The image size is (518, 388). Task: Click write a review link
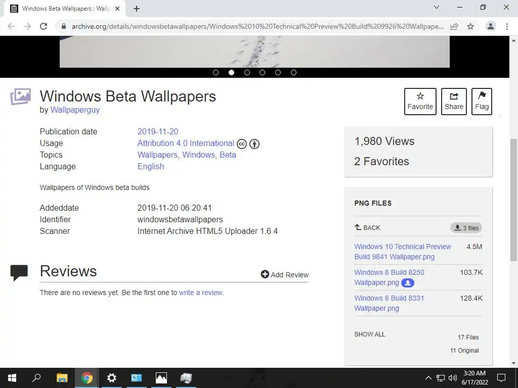click(x=201, y=293)
